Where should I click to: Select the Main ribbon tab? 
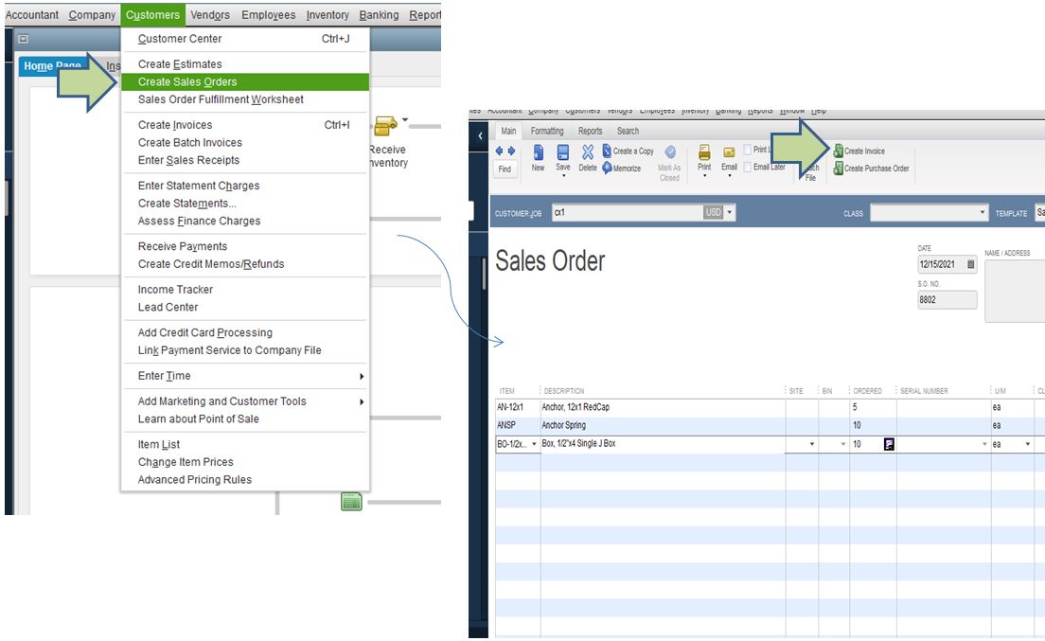point(508,132)
